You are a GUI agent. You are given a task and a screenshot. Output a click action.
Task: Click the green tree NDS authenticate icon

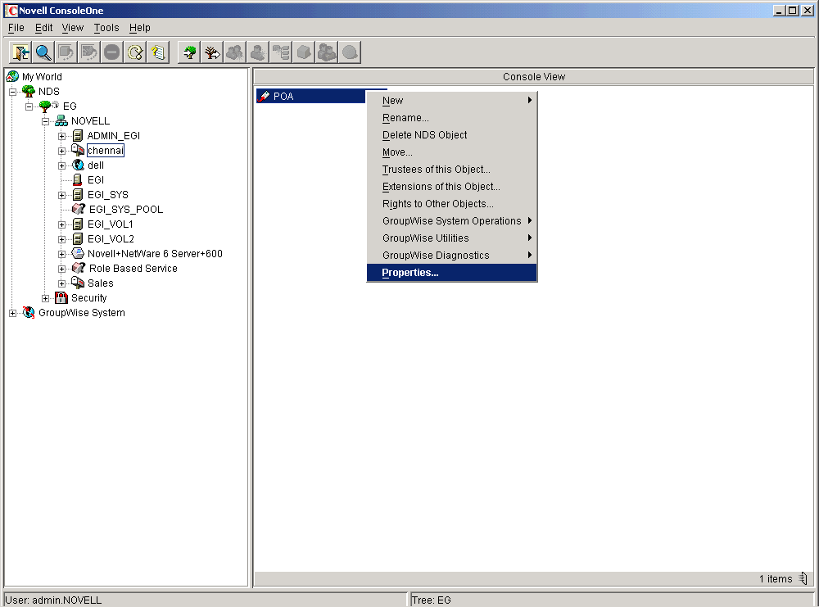189,52
